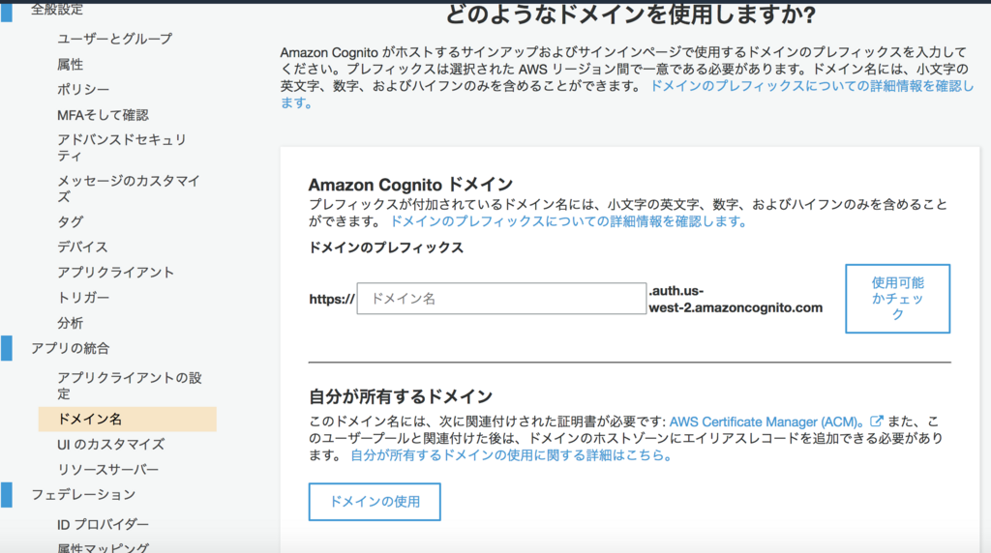Open AWS Certificate Manager (ACM) link

pyautogui.click(x=766, y=422)
